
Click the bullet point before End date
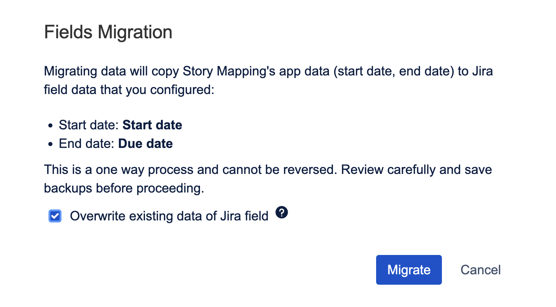click(51, 144)
